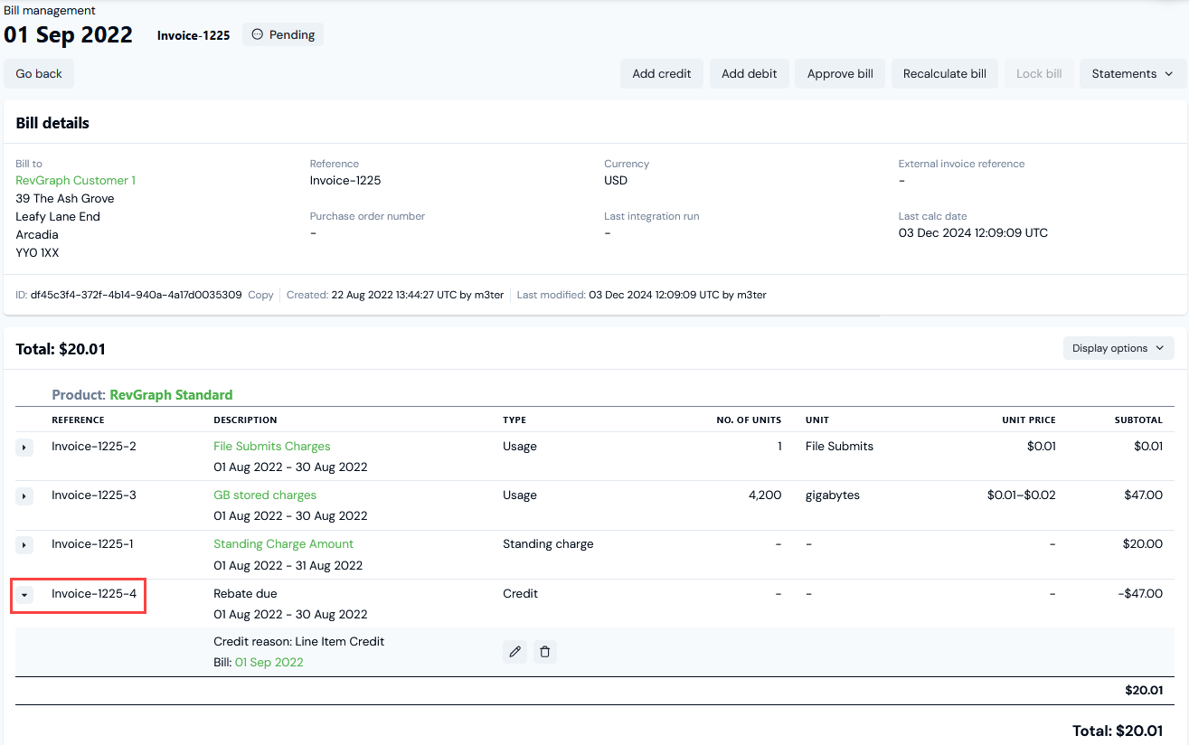
Task: Click the Go back button
Action: click(39, 74)
